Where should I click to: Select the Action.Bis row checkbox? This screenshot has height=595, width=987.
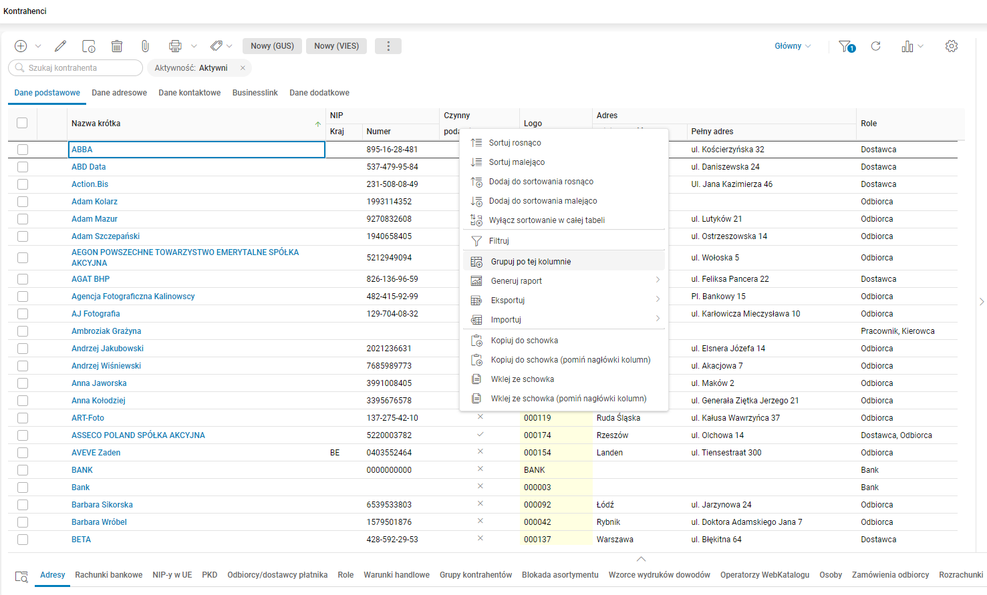point(23,184)
